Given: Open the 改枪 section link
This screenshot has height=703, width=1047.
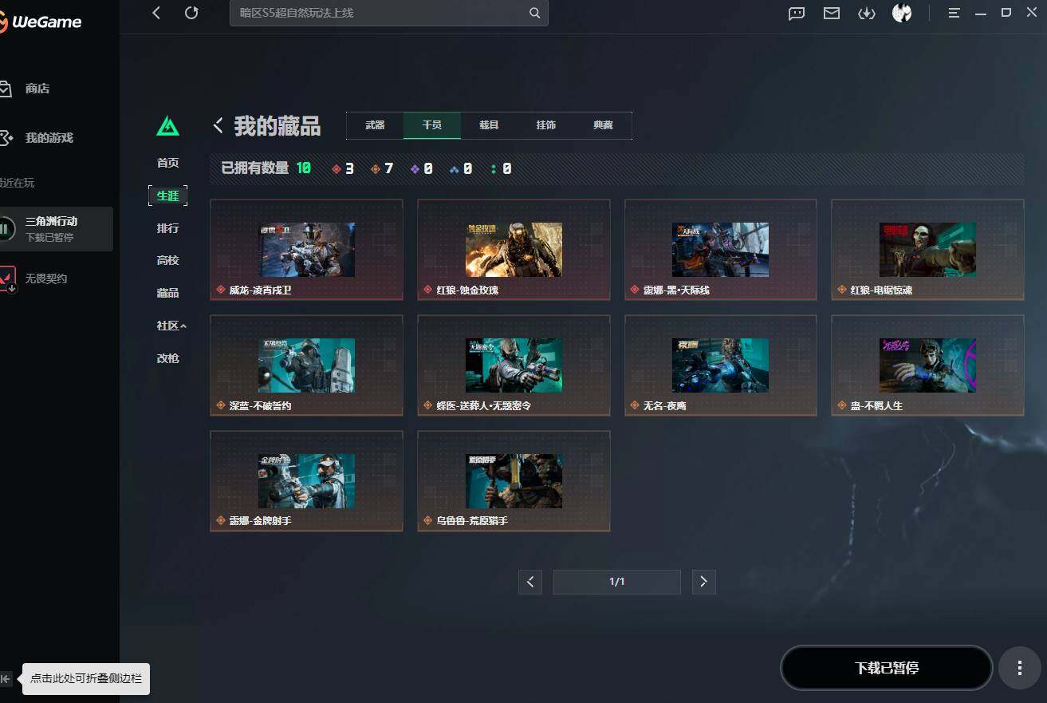Looking at the screenshot, I should point(167,358).
